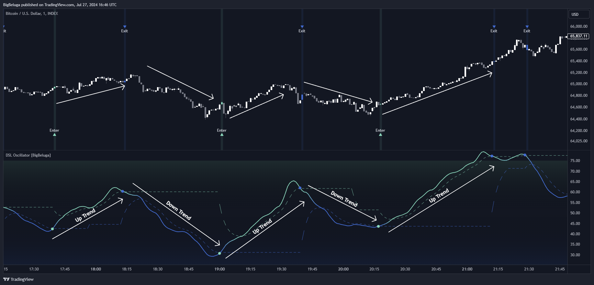Click the Exit arrow marker at 18:15
The width and height of the screenshot is (594, 285).
coord(125,27)
